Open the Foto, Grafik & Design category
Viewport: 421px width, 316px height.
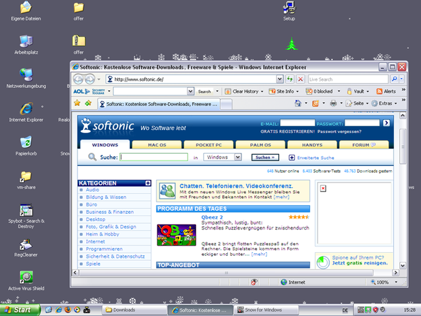coord(111,227)
